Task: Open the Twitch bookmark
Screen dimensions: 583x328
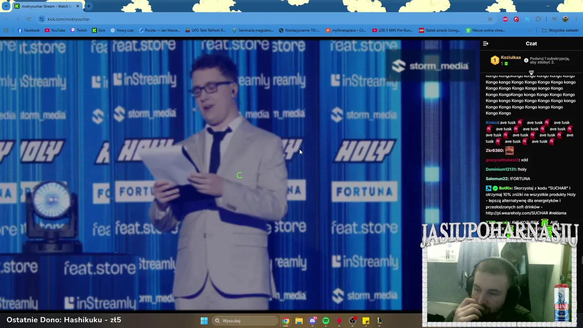Action: (x=79, y=31)
